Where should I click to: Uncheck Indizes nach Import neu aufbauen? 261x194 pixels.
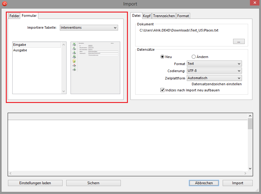(x=163, y=90)
